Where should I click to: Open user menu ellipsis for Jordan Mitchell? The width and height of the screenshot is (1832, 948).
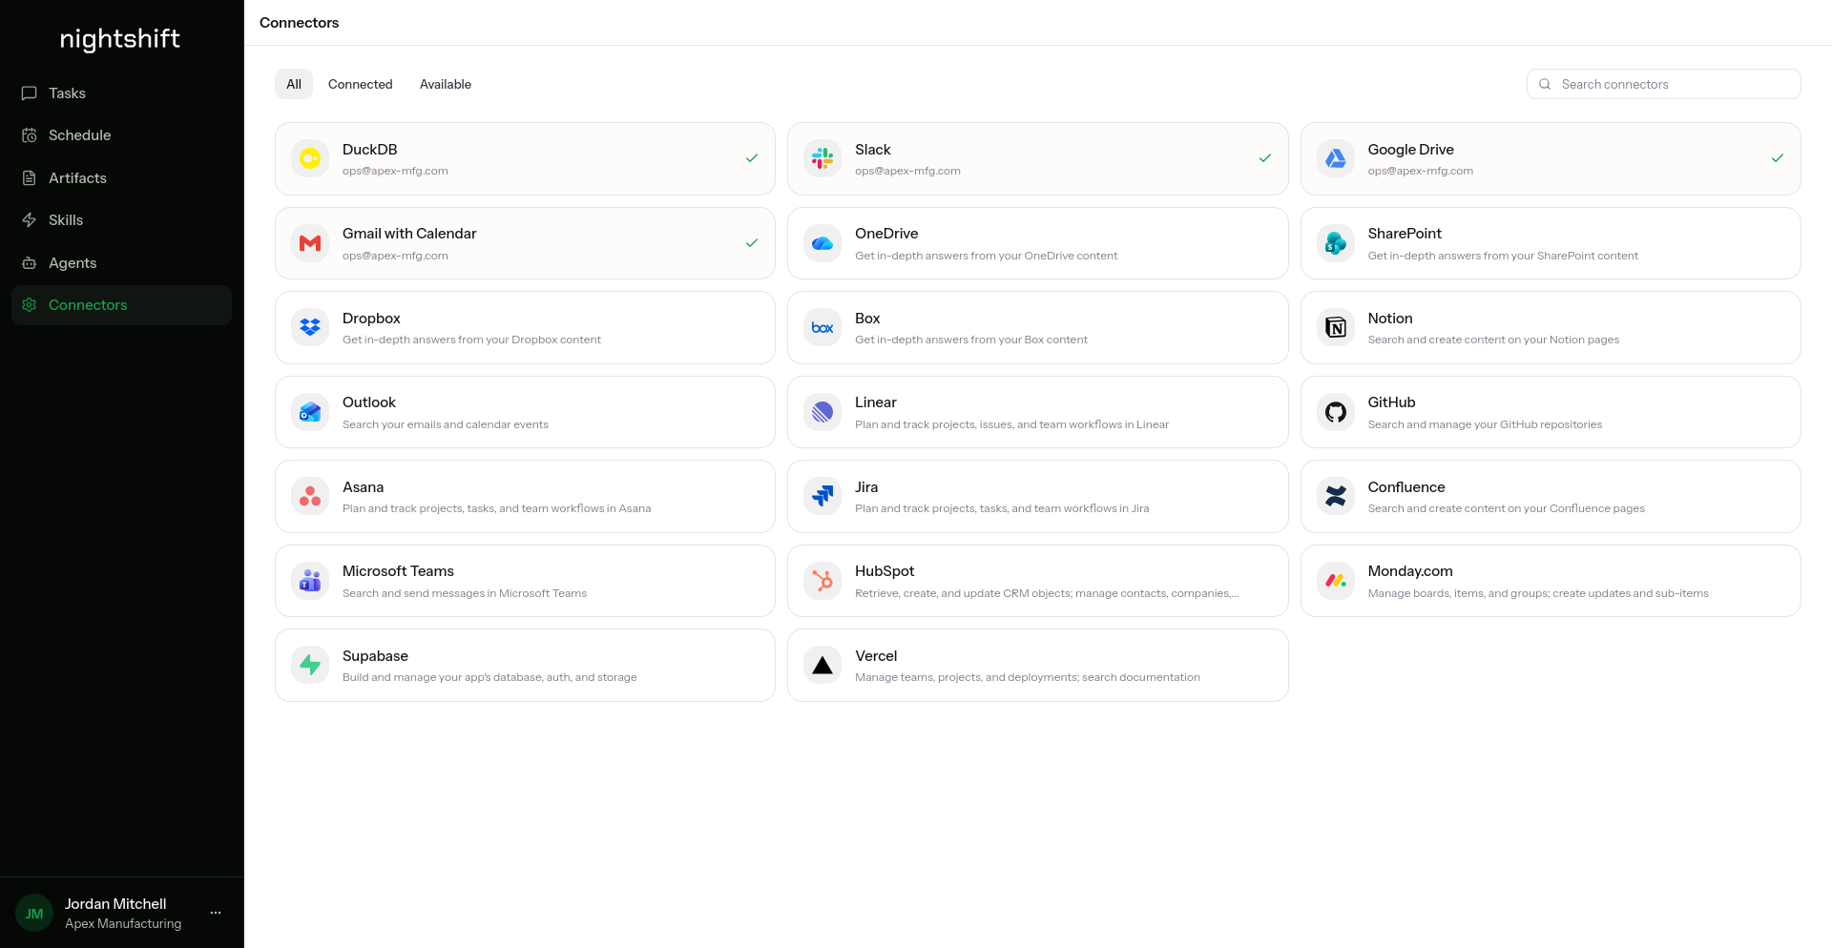(216, 913)
